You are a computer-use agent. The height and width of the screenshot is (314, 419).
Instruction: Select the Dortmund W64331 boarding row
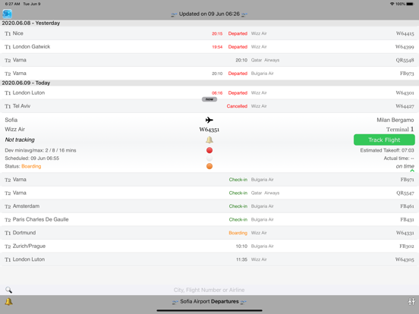tap(209, 233)
